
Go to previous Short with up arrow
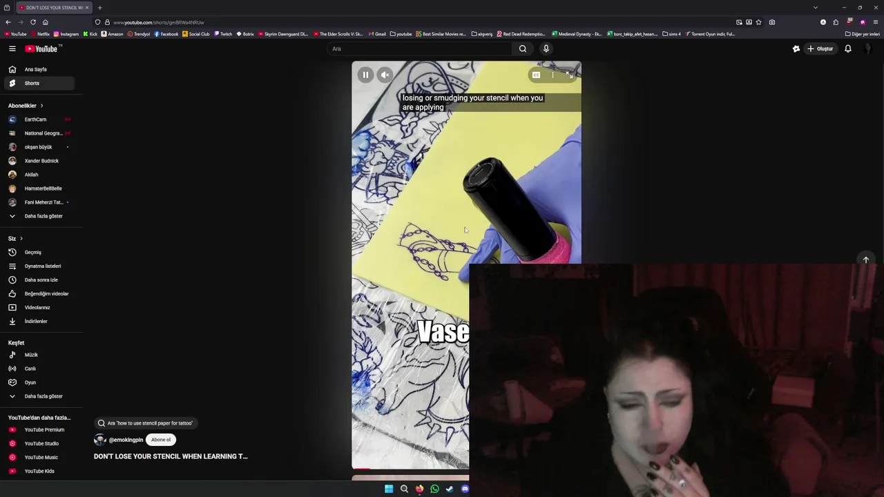pos(865,260)
